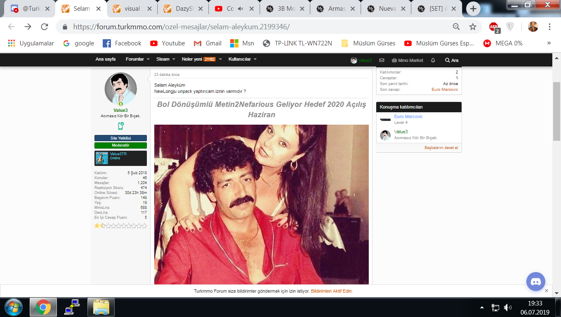Viewport: 561px width, 317px height.
Task: Expand the Neler yeni dropdown arrow
Action: point(220,59)
